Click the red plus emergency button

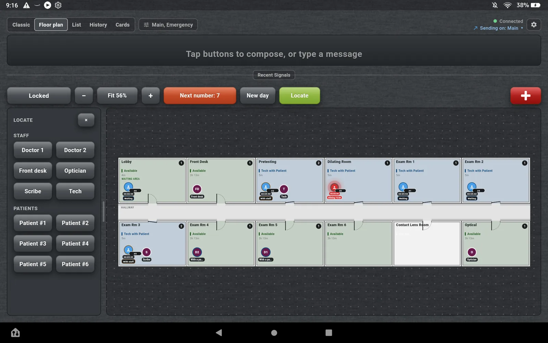point(525,96)
